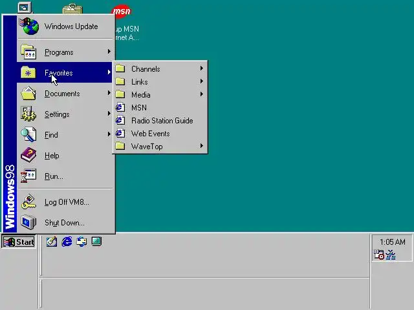The height and width of the screenshot is (310, 414).
Task: Open the Web Events favorite
Action: click(x=160, y=134)
